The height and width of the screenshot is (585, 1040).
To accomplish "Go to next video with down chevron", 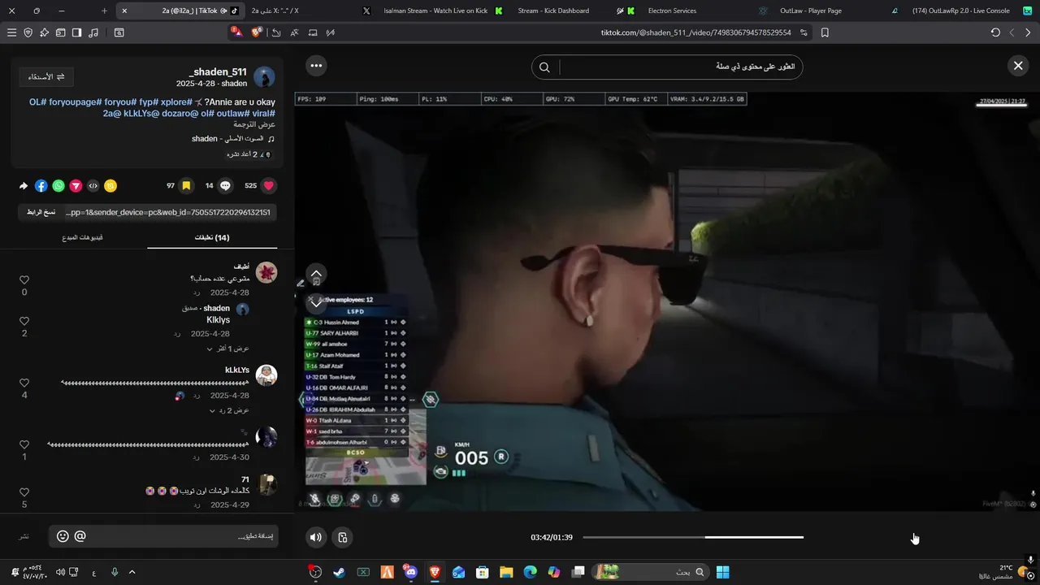I will pos(316,302).
